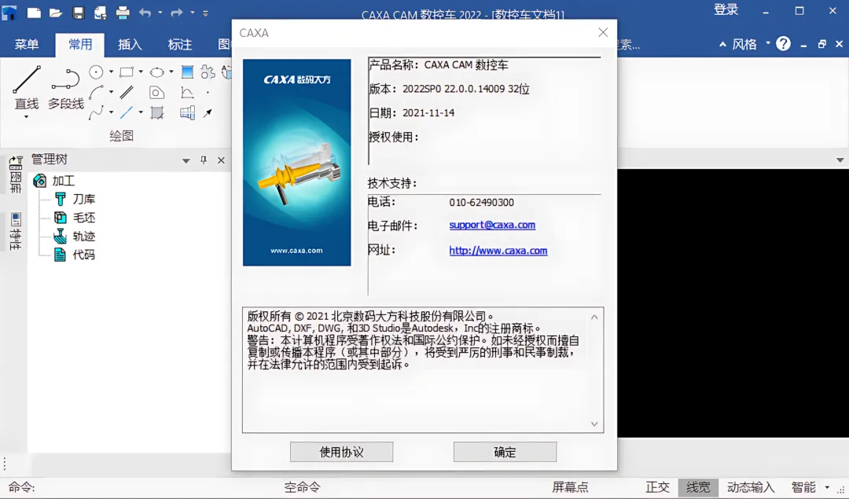Open the formula curve tool
Image resolution: width=849 pixels, height=499 pixels.
click(x=187, y=93)
